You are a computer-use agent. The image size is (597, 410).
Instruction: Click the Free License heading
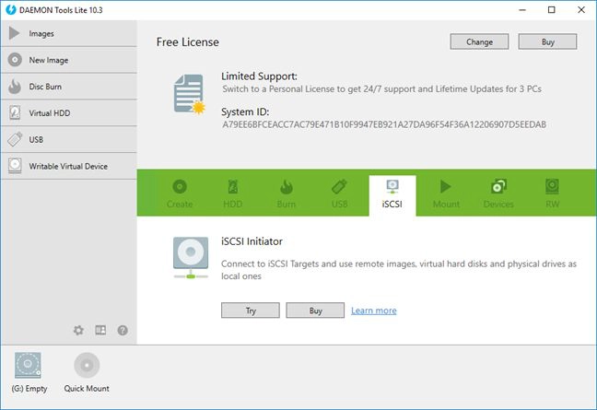pyautogui.click(x=188, y=41)
